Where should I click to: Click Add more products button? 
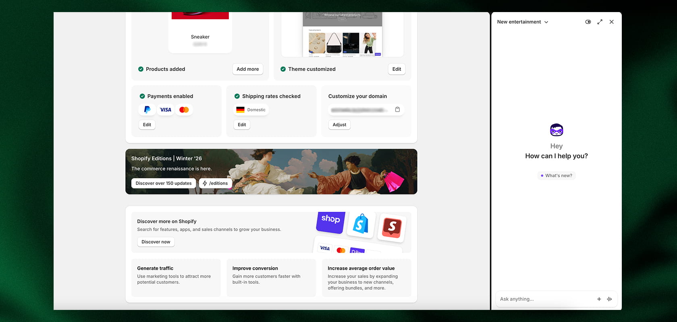pyautogui.click(x=248, y=69)
